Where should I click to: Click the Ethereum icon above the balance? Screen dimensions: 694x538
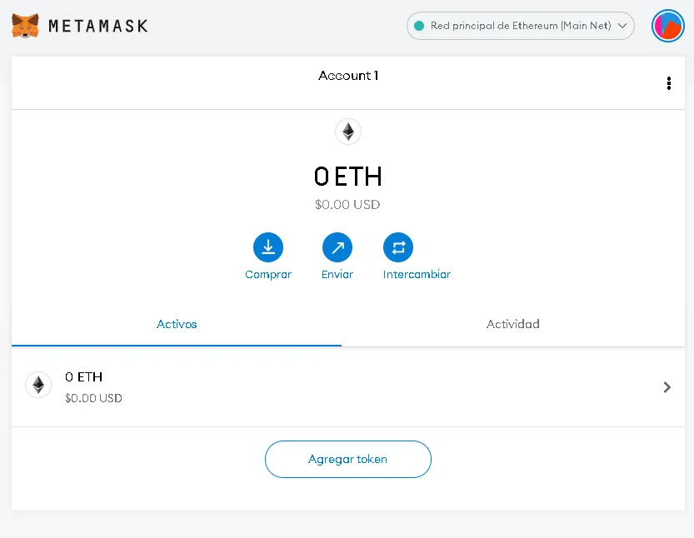(348, 132)
